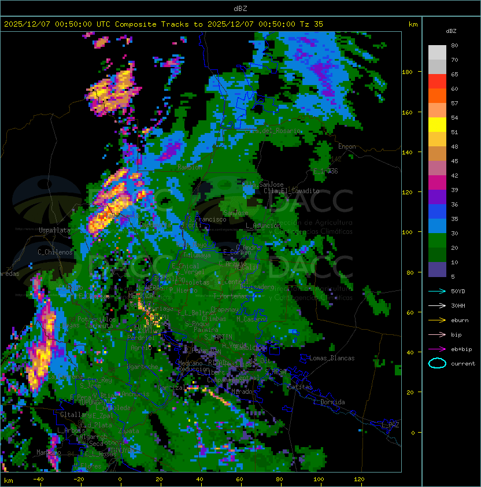Click the Potrerillos place label
The image size is (481, 487).
coord(97,319)
